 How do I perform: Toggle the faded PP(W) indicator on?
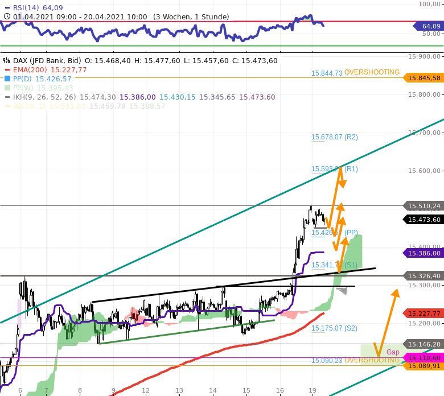coord(7,88)
